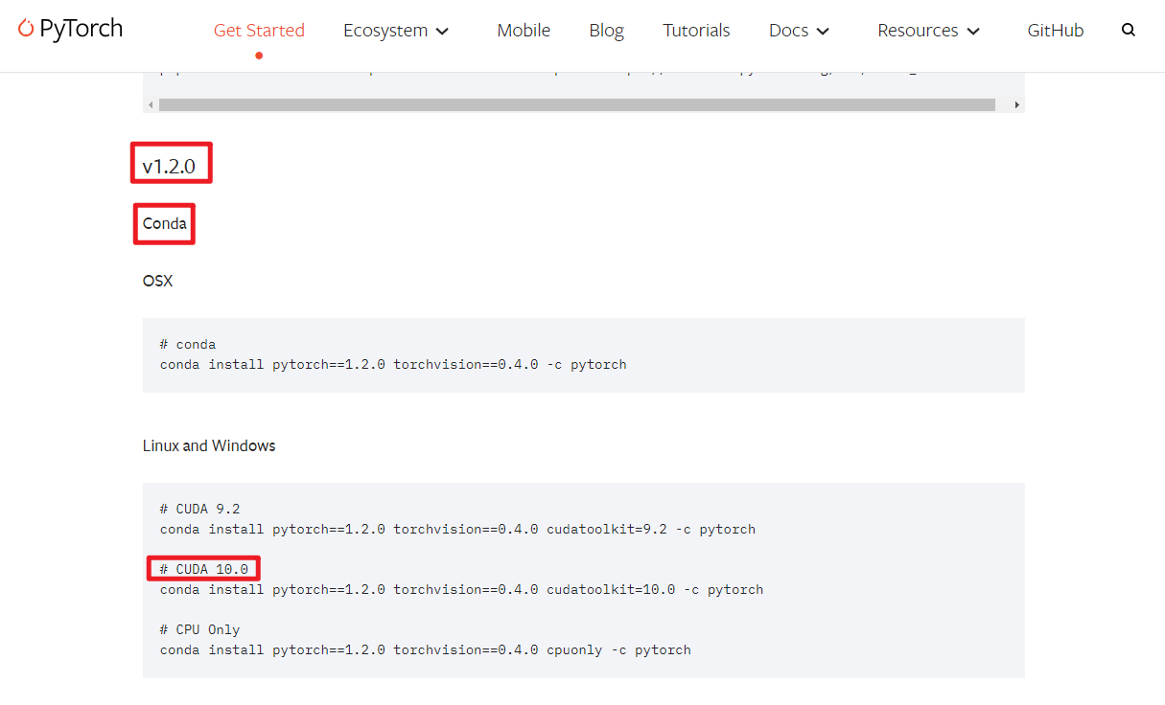The image size is (1165, 705).
Task: Click the OSX conda install command line
Action: [x=393, y=364]
